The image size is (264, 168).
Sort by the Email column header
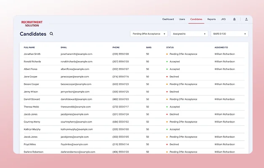[x=64, y=47]
